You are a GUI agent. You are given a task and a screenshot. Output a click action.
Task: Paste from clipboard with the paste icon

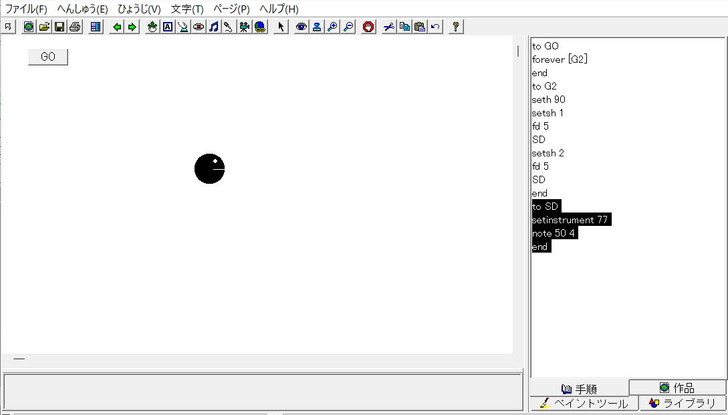(420, 27)
